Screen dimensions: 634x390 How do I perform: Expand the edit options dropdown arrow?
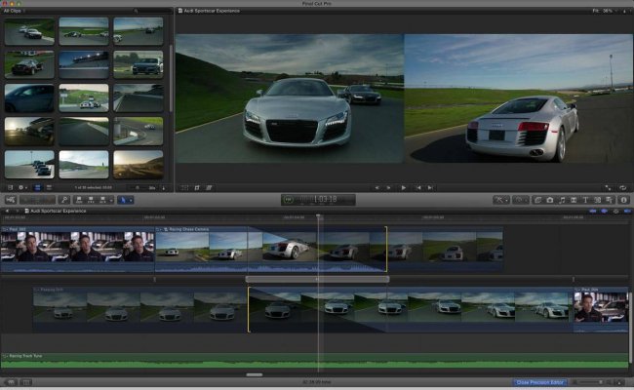point(111,200)
